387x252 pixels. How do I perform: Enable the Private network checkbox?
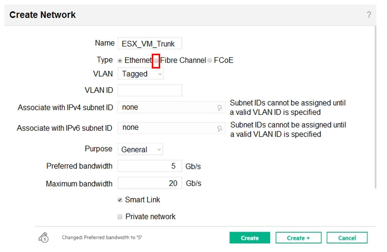click(120, 217)
